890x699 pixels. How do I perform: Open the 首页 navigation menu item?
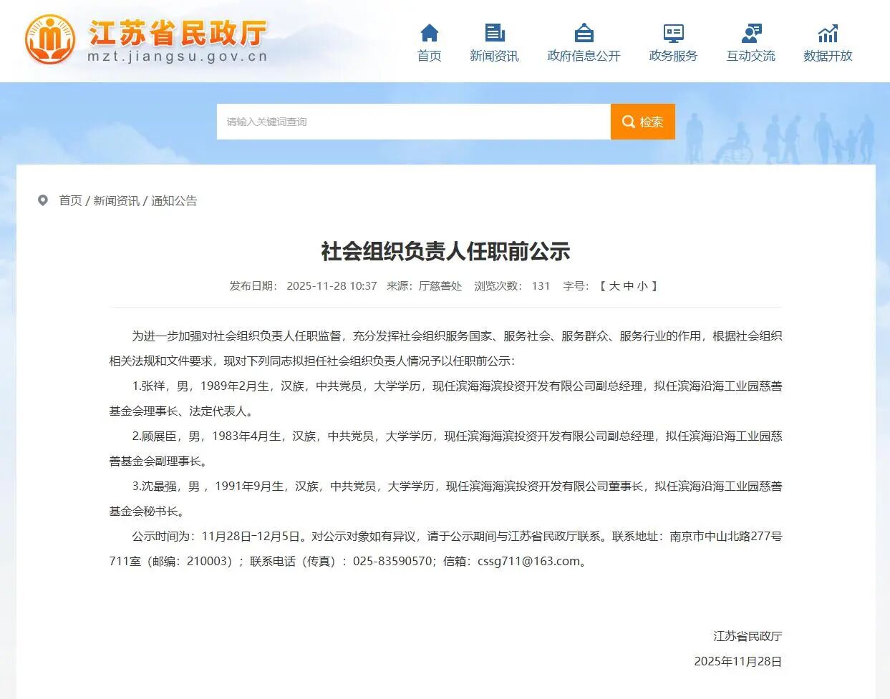(x=429, y=56)
